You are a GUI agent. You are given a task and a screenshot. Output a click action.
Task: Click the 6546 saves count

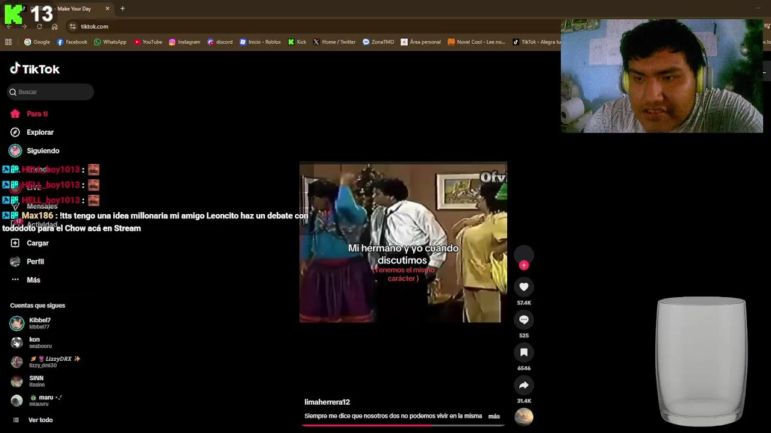[524, 368]
